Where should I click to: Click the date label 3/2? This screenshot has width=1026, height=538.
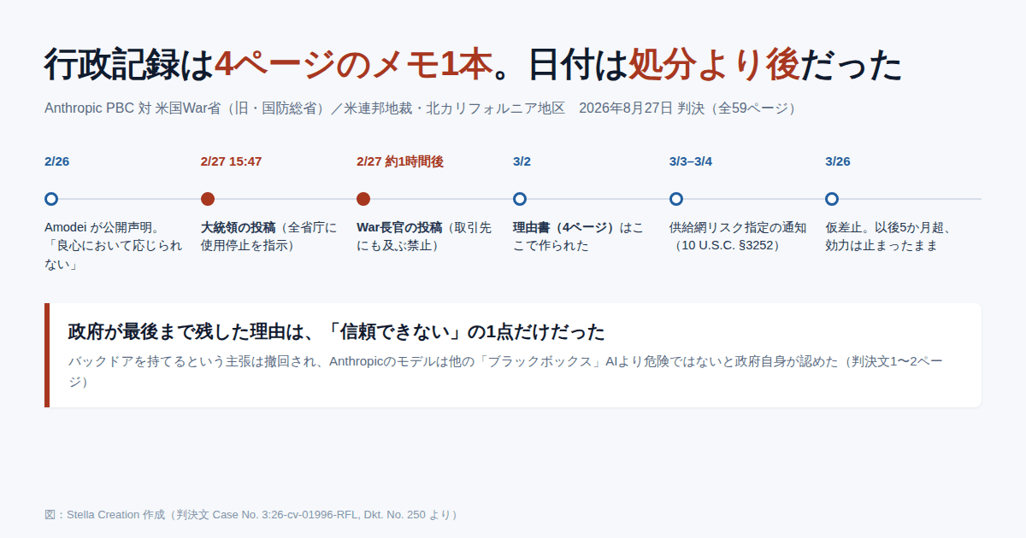pos(522,161)
